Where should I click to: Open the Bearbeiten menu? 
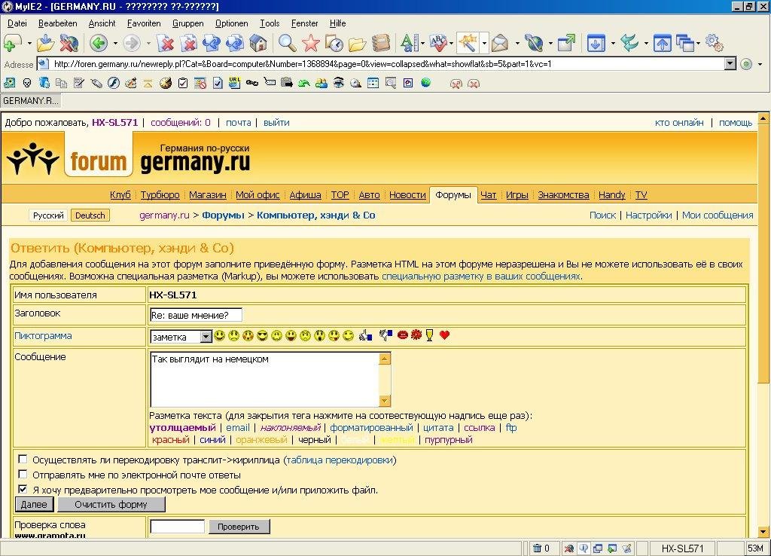[57, 23]
